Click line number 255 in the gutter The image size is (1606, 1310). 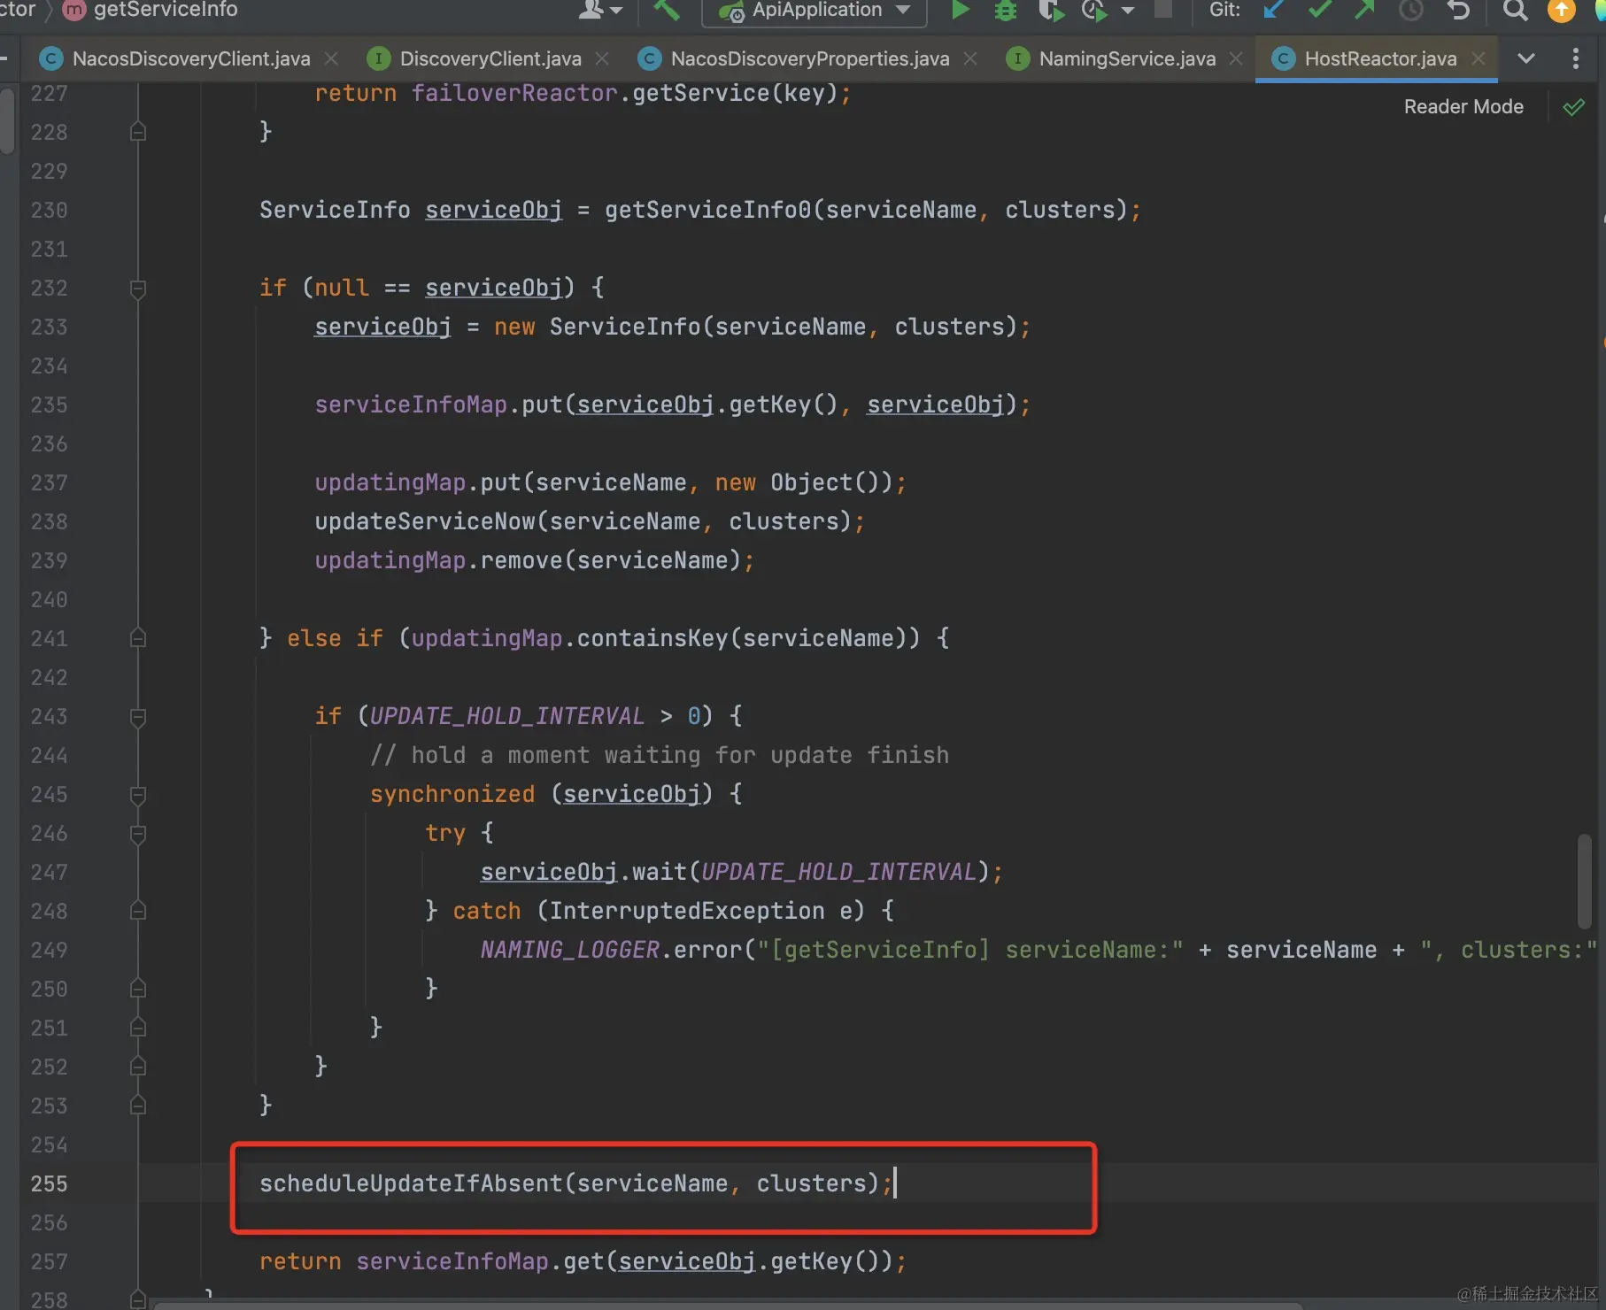(x=49, y=1184)
